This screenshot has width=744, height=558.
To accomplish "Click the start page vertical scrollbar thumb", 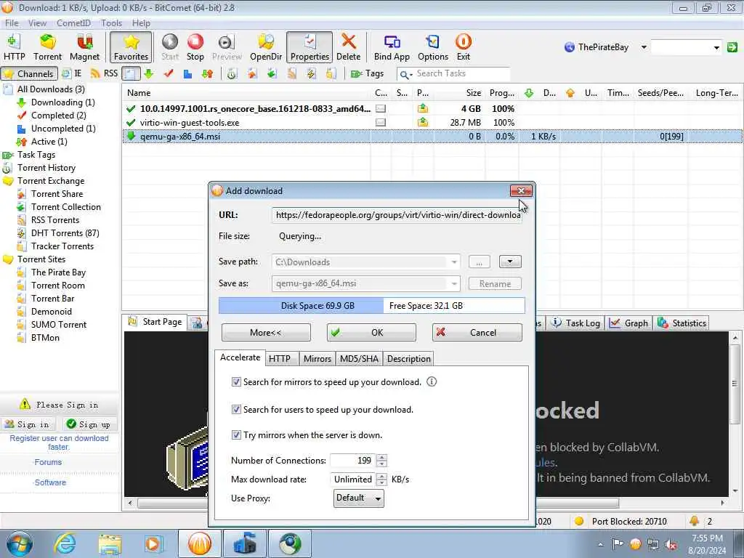I will [x=735, y=384].
